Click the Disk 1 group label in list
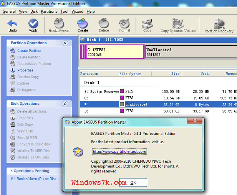237x195 pixels. click(x=92, y=83)
